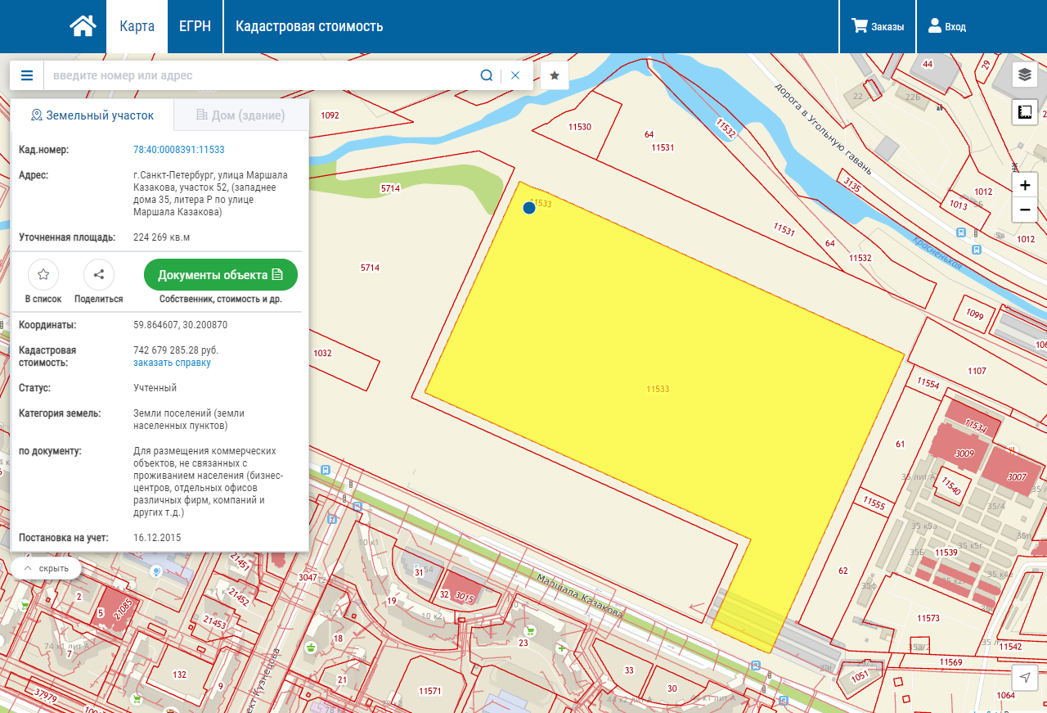The height and width of the screenshot is (713, 1047).
Task: Open Кадастровая стоимость section
Action: click(309, 26)
